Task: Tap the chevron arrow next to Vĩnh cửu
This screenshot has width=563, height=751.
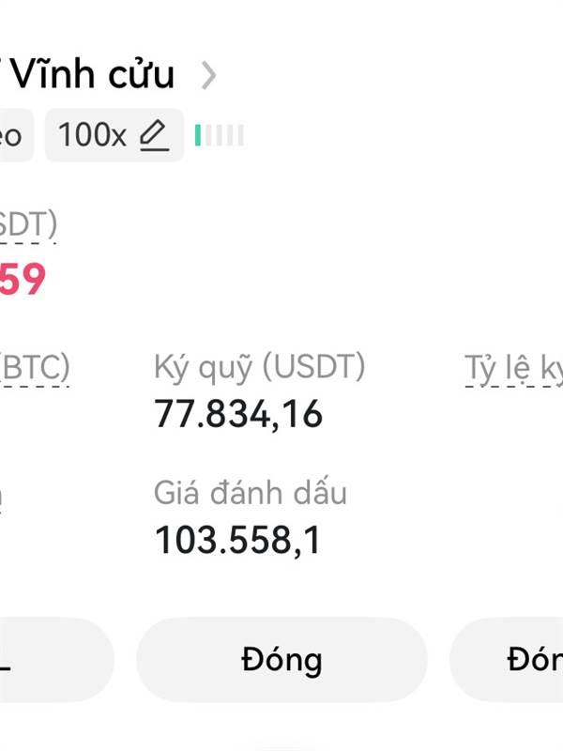Action: pyautogui.click(x=208, y=75)
